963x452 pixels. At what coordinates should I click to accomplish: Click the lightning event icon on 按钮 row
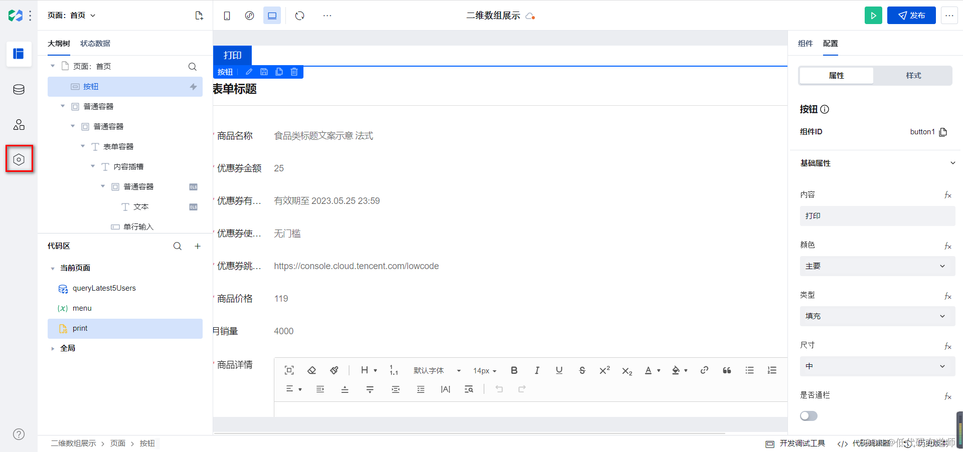pyautogui.click(x=193, y=87)
